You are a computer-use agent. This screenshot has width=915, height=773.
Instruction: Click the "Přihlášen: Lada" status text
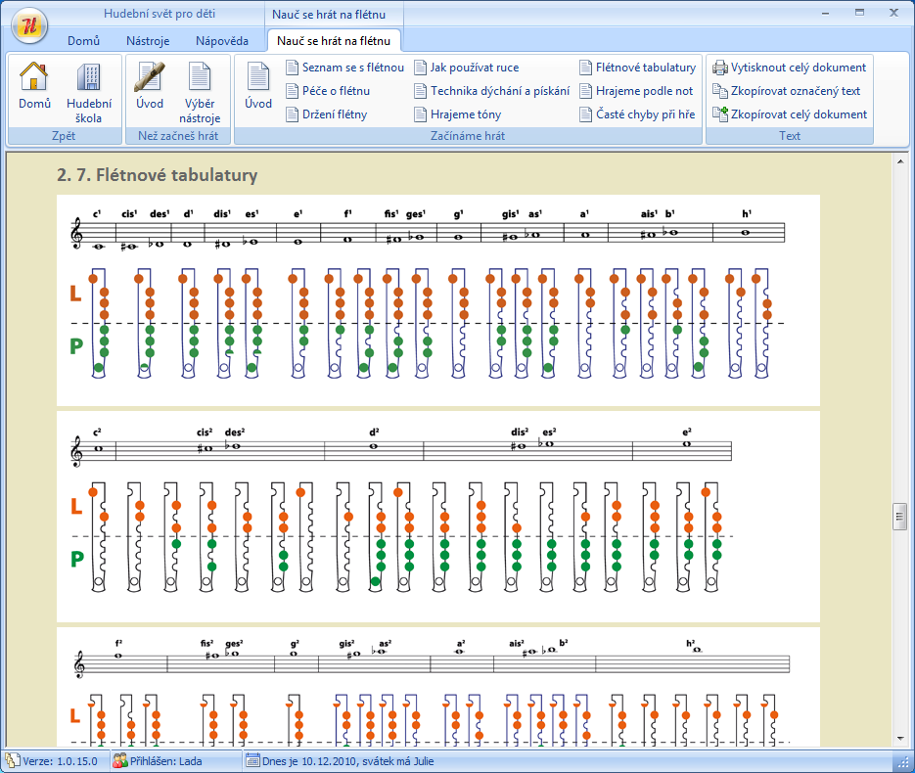click(165, 761)
